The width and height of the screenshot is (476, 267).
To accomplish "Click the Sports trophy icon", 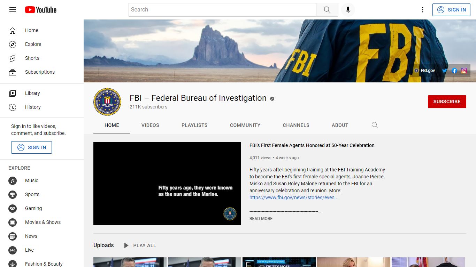I will pos(13,194).
